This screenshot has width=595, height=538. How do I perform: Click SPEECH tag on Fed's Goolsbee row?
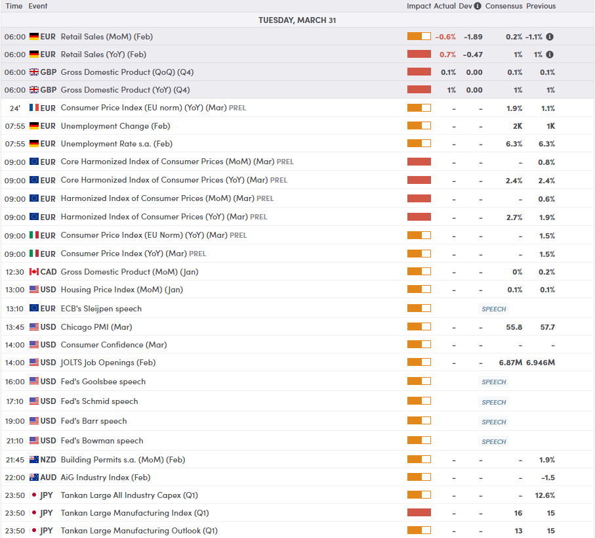coord(494,382)
